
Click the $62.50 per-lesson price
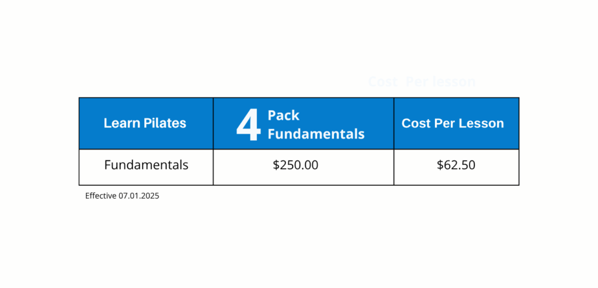click(x=456, y=165)
